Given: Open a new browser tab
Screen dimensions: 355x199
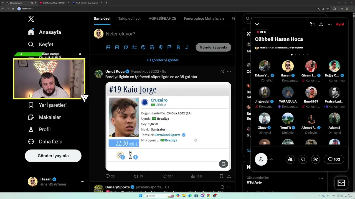Looking at the screenshot, I should click(106, 3).
